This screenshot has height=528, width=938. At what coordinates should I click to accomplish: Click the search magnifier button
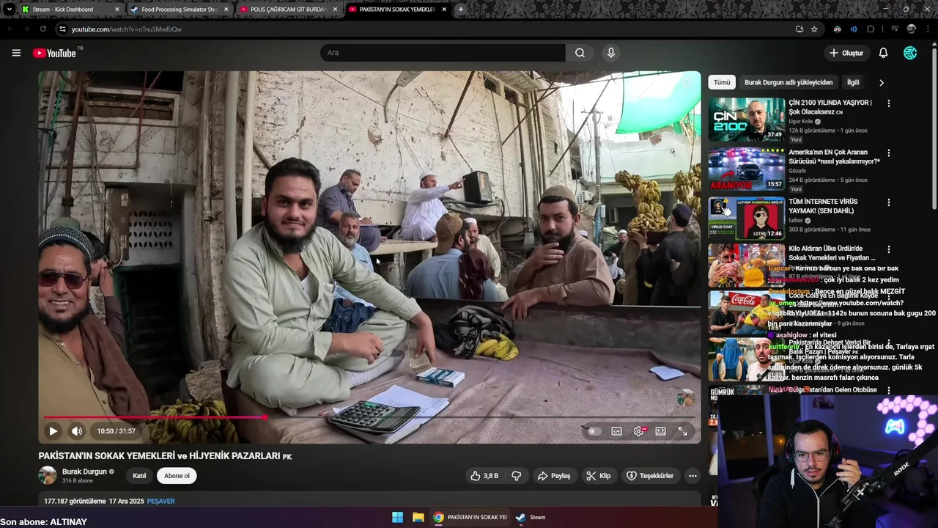point(580,53)
